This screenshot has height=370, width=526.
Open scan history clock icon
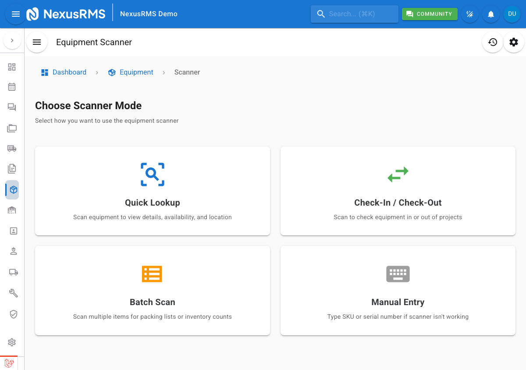click(x=493, y=42)
